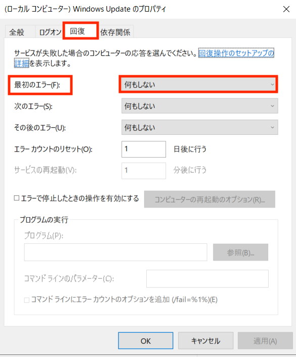
Task: Close the Windows Update properties dialog
Action: [286, 9]
